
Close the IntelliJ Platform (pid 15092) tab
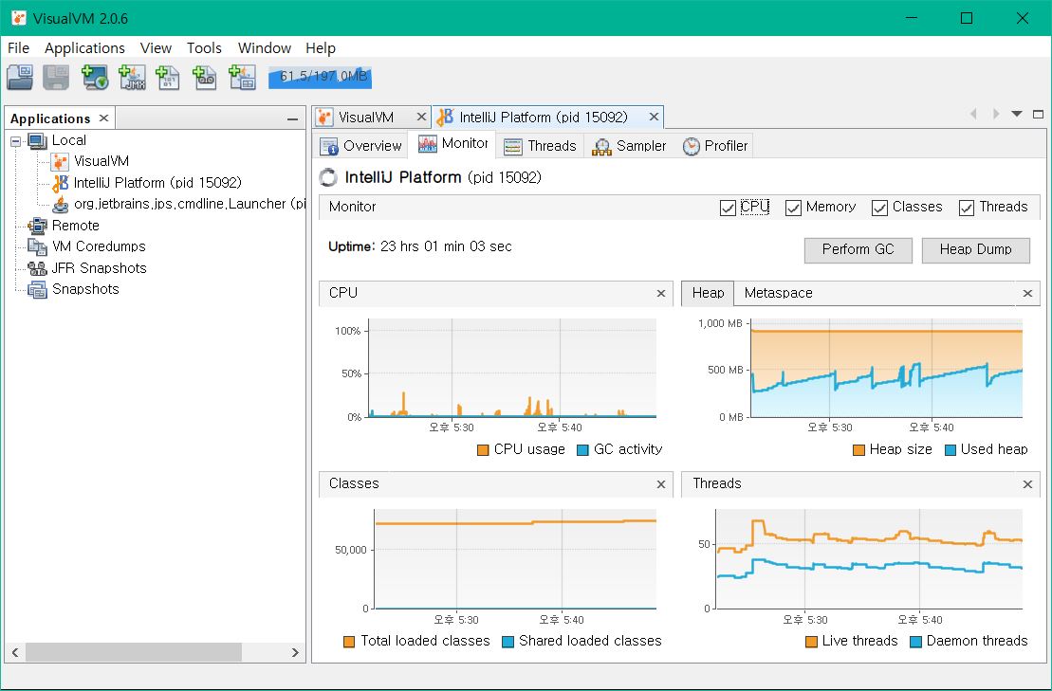[654, 118]
